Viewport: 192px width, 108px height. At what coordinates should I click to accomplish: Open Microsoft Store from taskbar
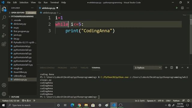tap(93, 105)
